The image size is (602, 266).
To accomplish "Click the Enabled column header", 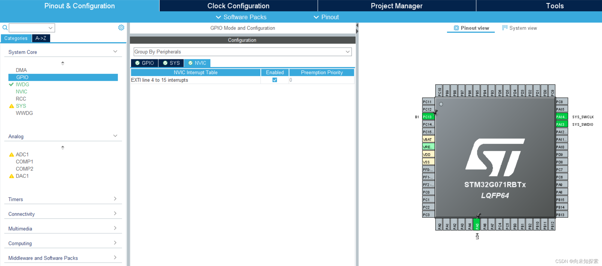I will point(275,73).
